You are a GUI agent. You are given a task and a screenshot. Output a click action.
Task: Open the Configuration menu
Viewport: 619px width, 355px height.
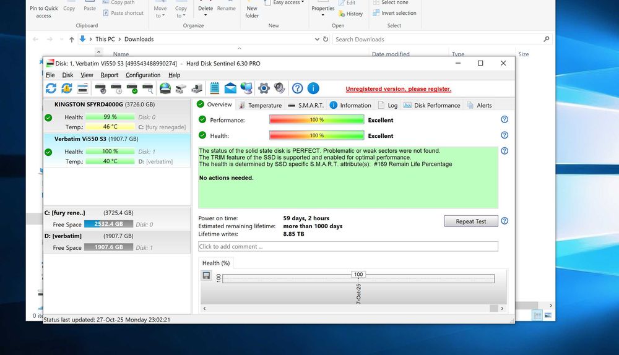(143, 75)
